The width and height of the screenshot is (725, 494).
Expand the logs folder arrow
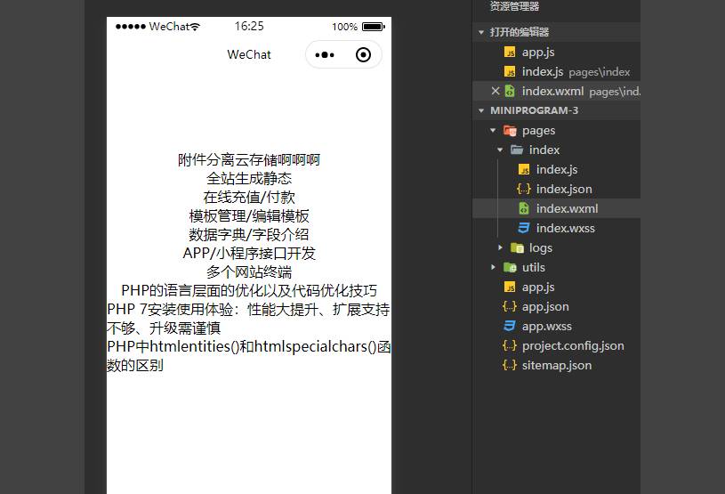[x=500, y=247]
